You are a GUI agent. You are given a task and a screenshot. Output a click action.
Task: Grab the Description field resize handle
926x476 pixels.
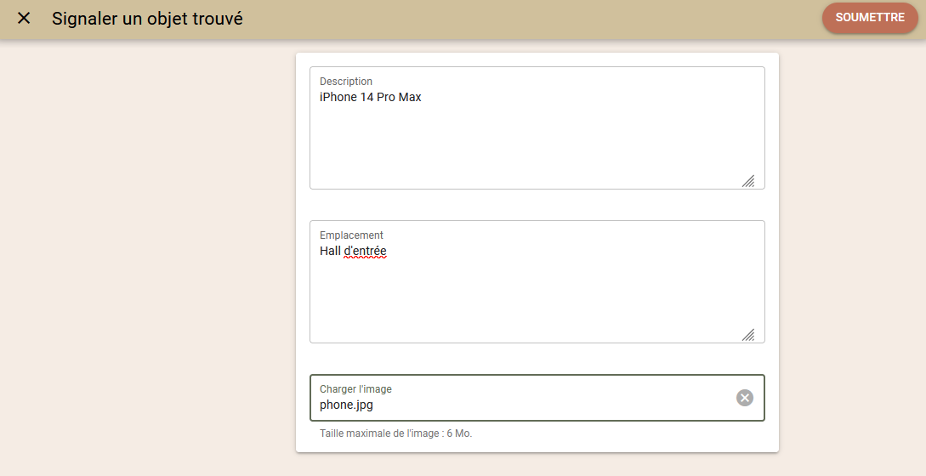[x=748, y=181]
